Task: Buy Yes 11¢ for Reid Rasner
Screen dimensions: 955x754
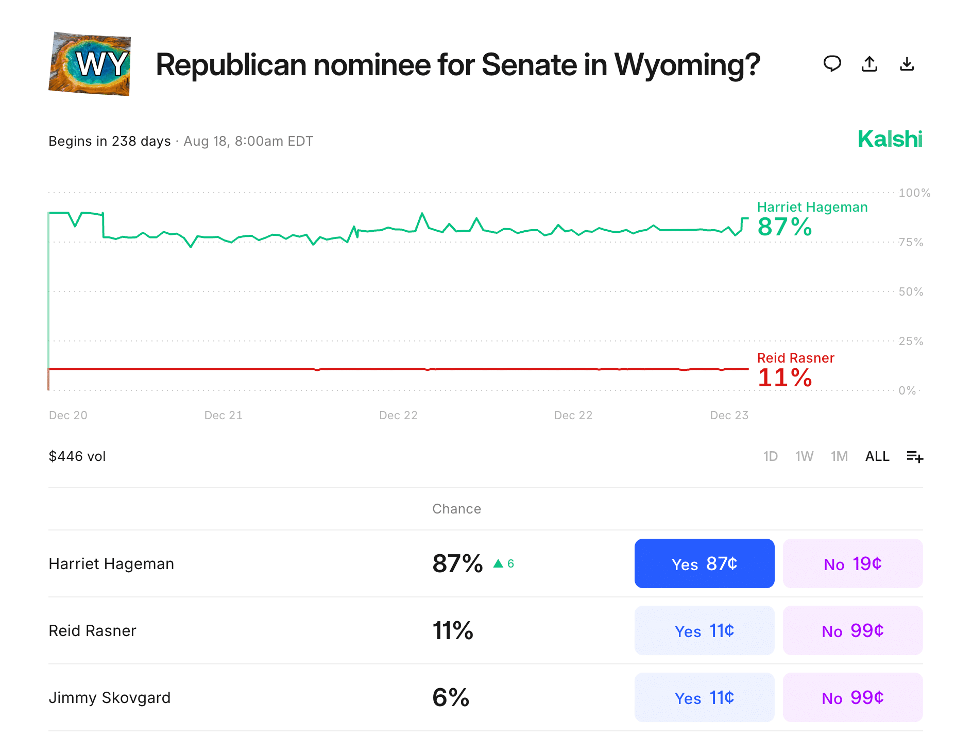Action: tap(704, 630)
